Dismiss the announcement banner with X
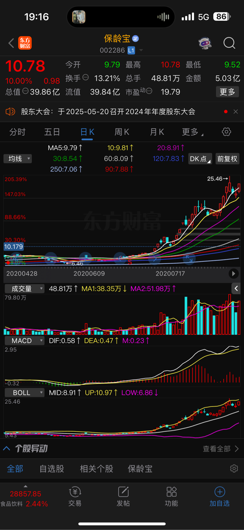The width and height of the screenshot is (244, 530). [x=235, y=112]
